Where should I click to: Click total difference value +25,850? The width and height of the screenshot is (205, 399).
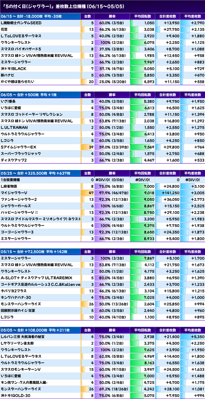(x=167, y=304)
